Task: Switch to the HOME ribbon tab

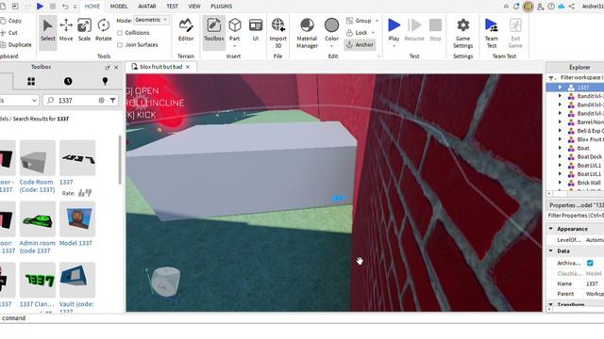Action: [x=92, y=7]
